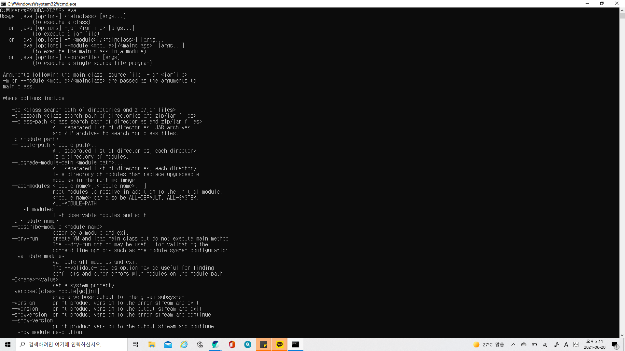Click the cmd.exe taskbar icon

tap(295, 344)
